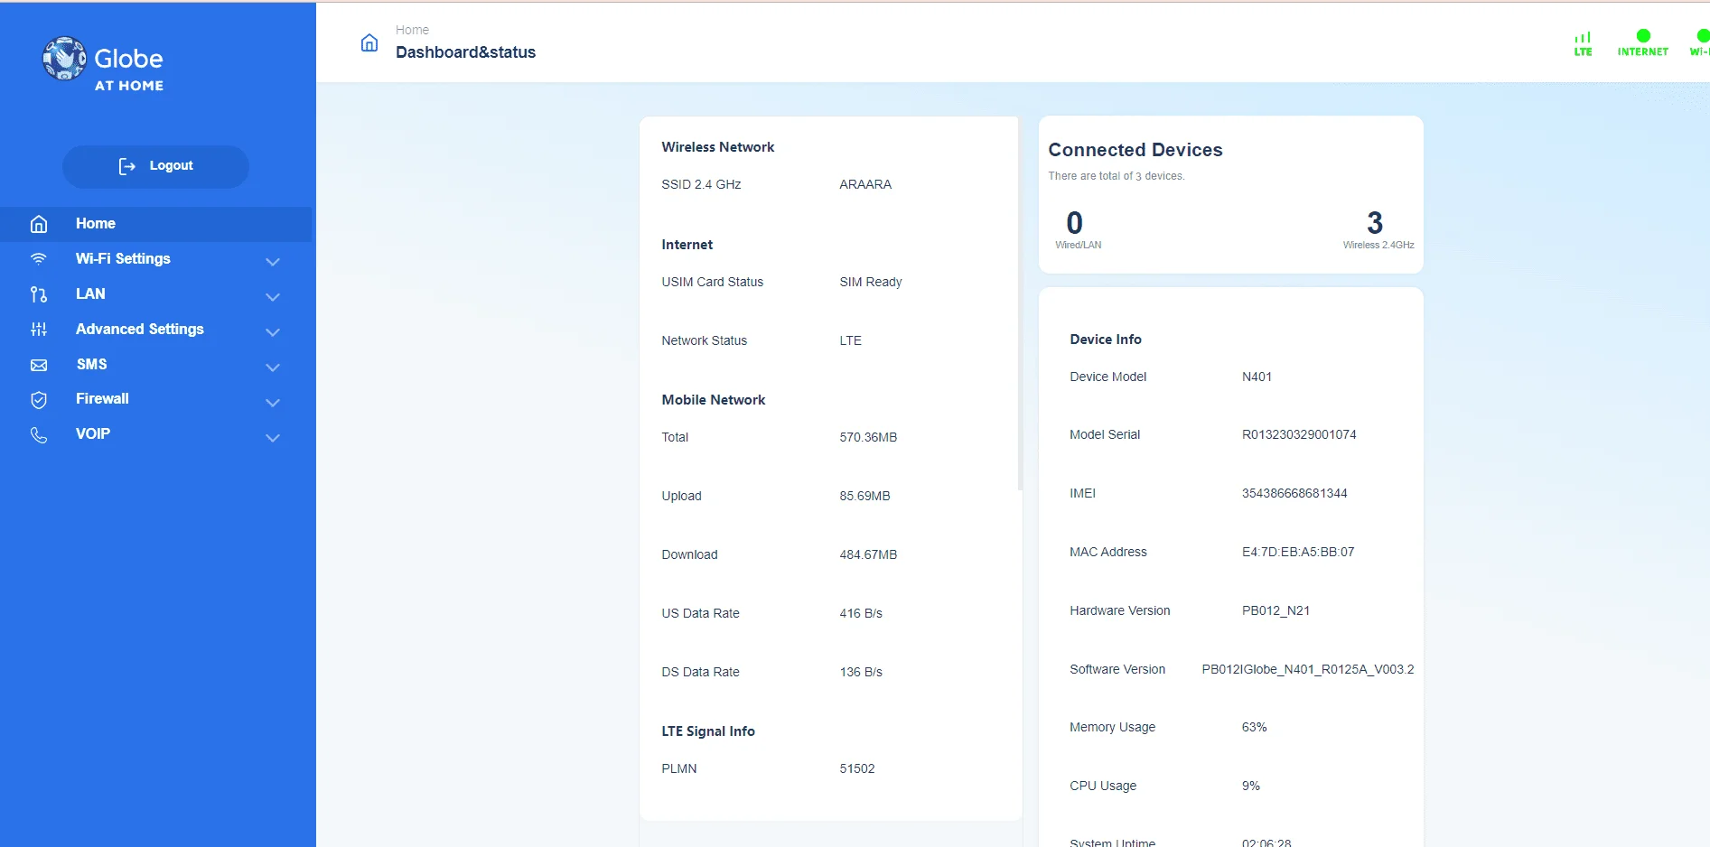This screenshot has height=847, width=1710.
Task: Click the Wired/LAN device count 0
Action: 1074,223
